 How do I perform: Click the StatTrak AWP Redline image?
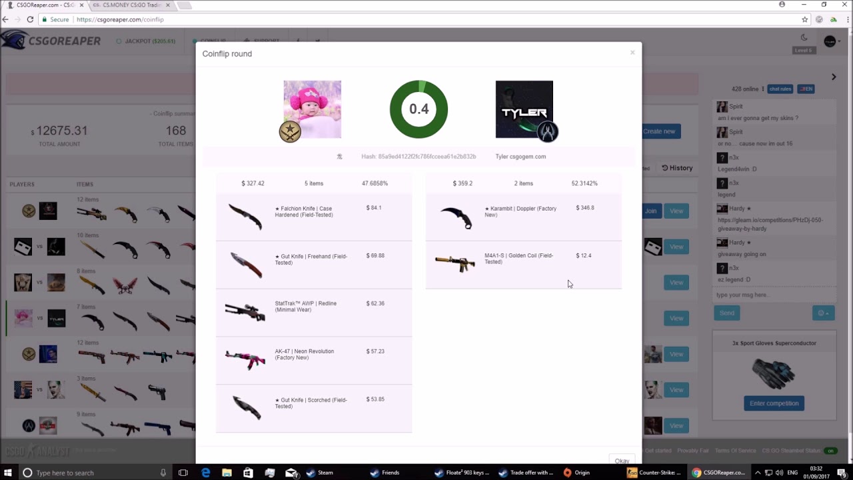click(x=245, y=312)
